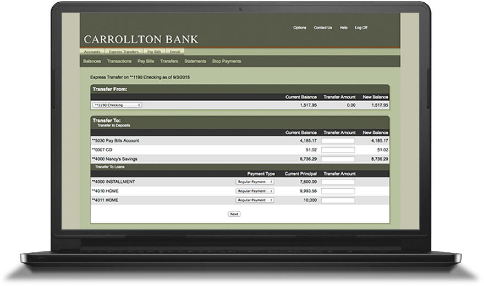Viewport: 484px width, 286px height.
Task: Switch to the top Pay Bills tab
Action: (154, 52)
